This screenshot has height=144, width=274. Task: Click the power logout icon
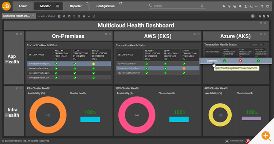268,6
